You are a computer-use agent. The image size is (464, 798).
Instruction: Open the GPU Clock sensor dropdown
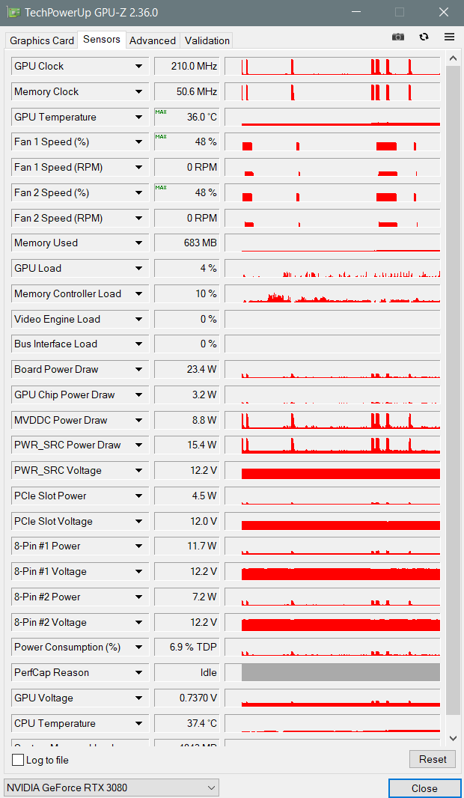[138, 66]
